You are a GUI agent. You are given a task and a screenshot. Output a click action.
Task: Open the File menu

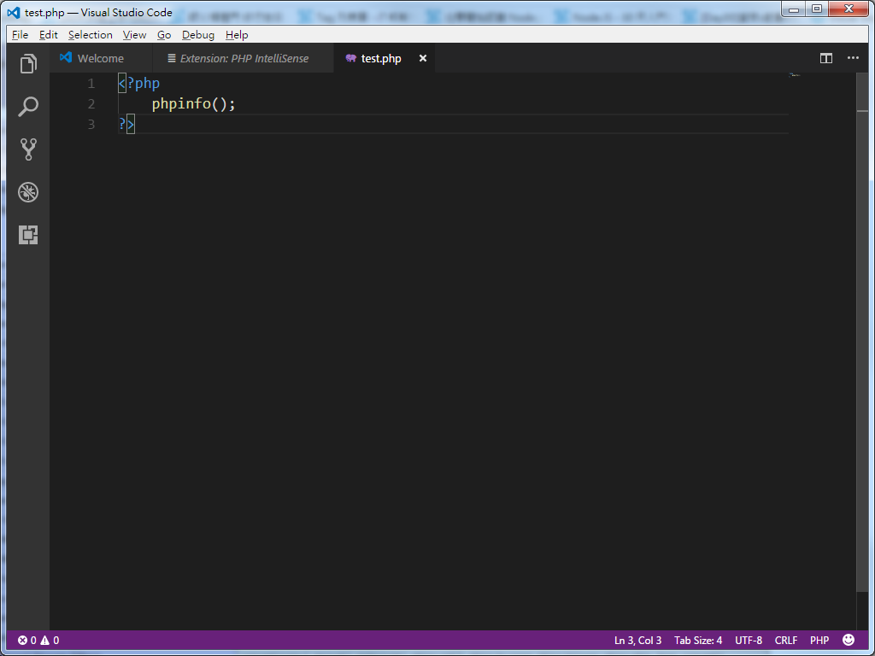click(19, 34)
